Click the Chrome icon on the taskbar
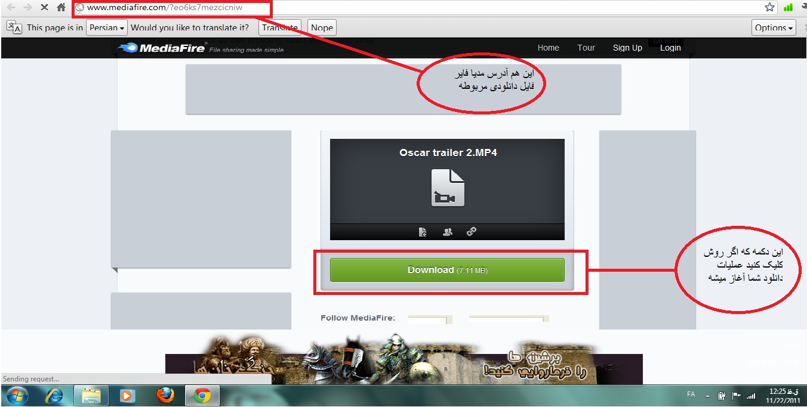 tap(202, 395)
